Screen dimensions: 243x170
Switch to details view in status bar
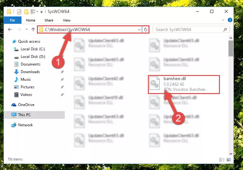(222, 160)
